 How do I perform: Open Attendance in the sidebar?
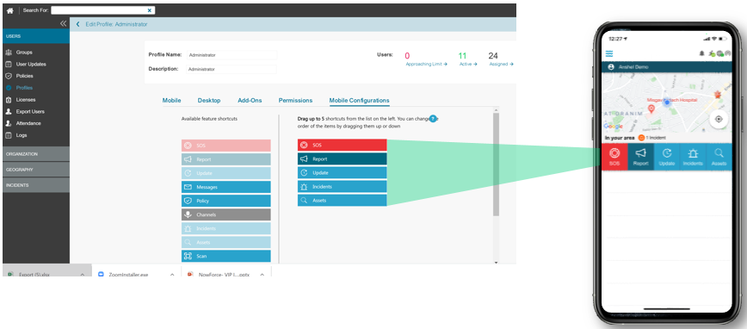click(28, 123)
